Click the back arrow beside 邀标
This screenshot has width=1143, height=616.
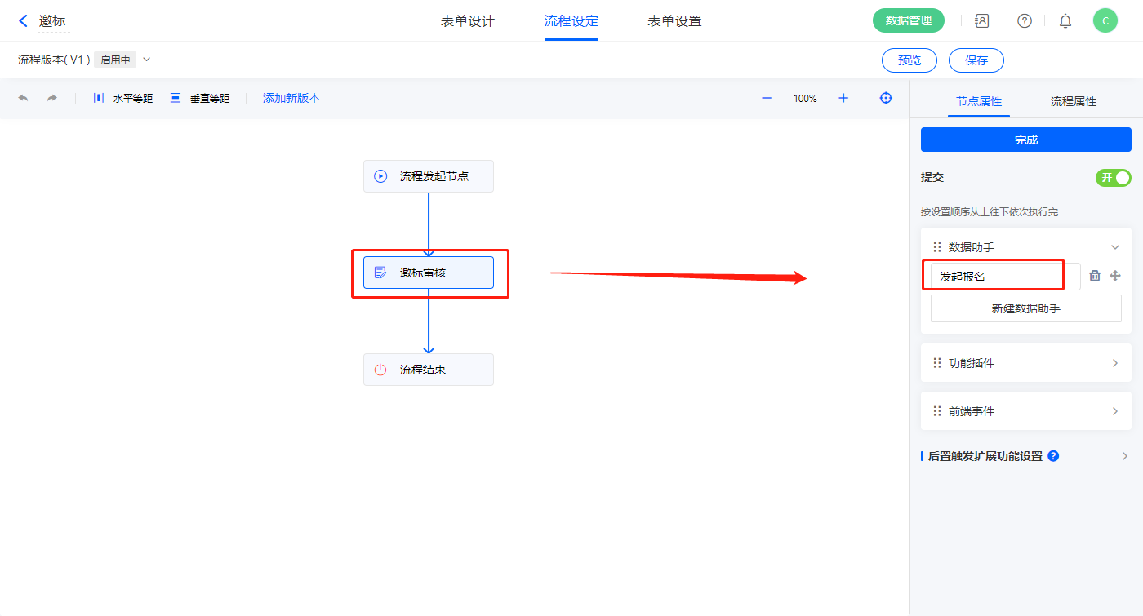pyautogui.click(x=23, y=21)
